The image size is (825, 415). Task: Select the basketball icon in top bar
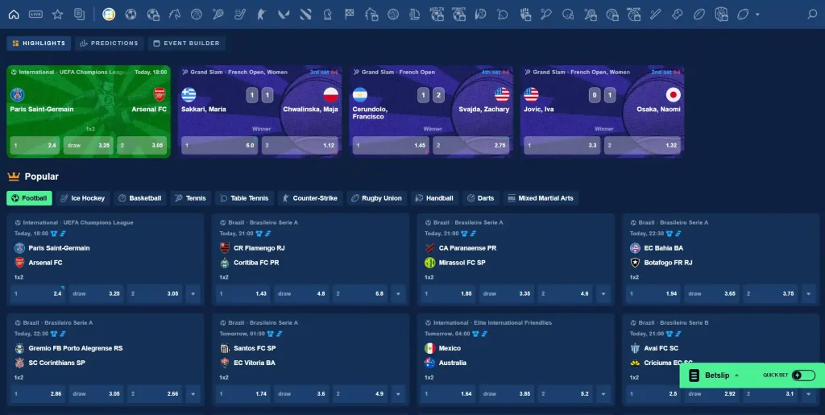(x=197, y=15)
